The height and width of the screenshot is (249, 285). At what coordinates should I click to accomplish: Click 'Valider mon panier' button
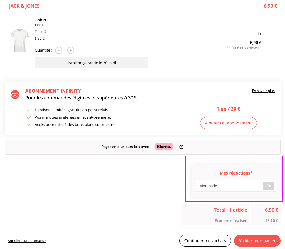point(257,241)
